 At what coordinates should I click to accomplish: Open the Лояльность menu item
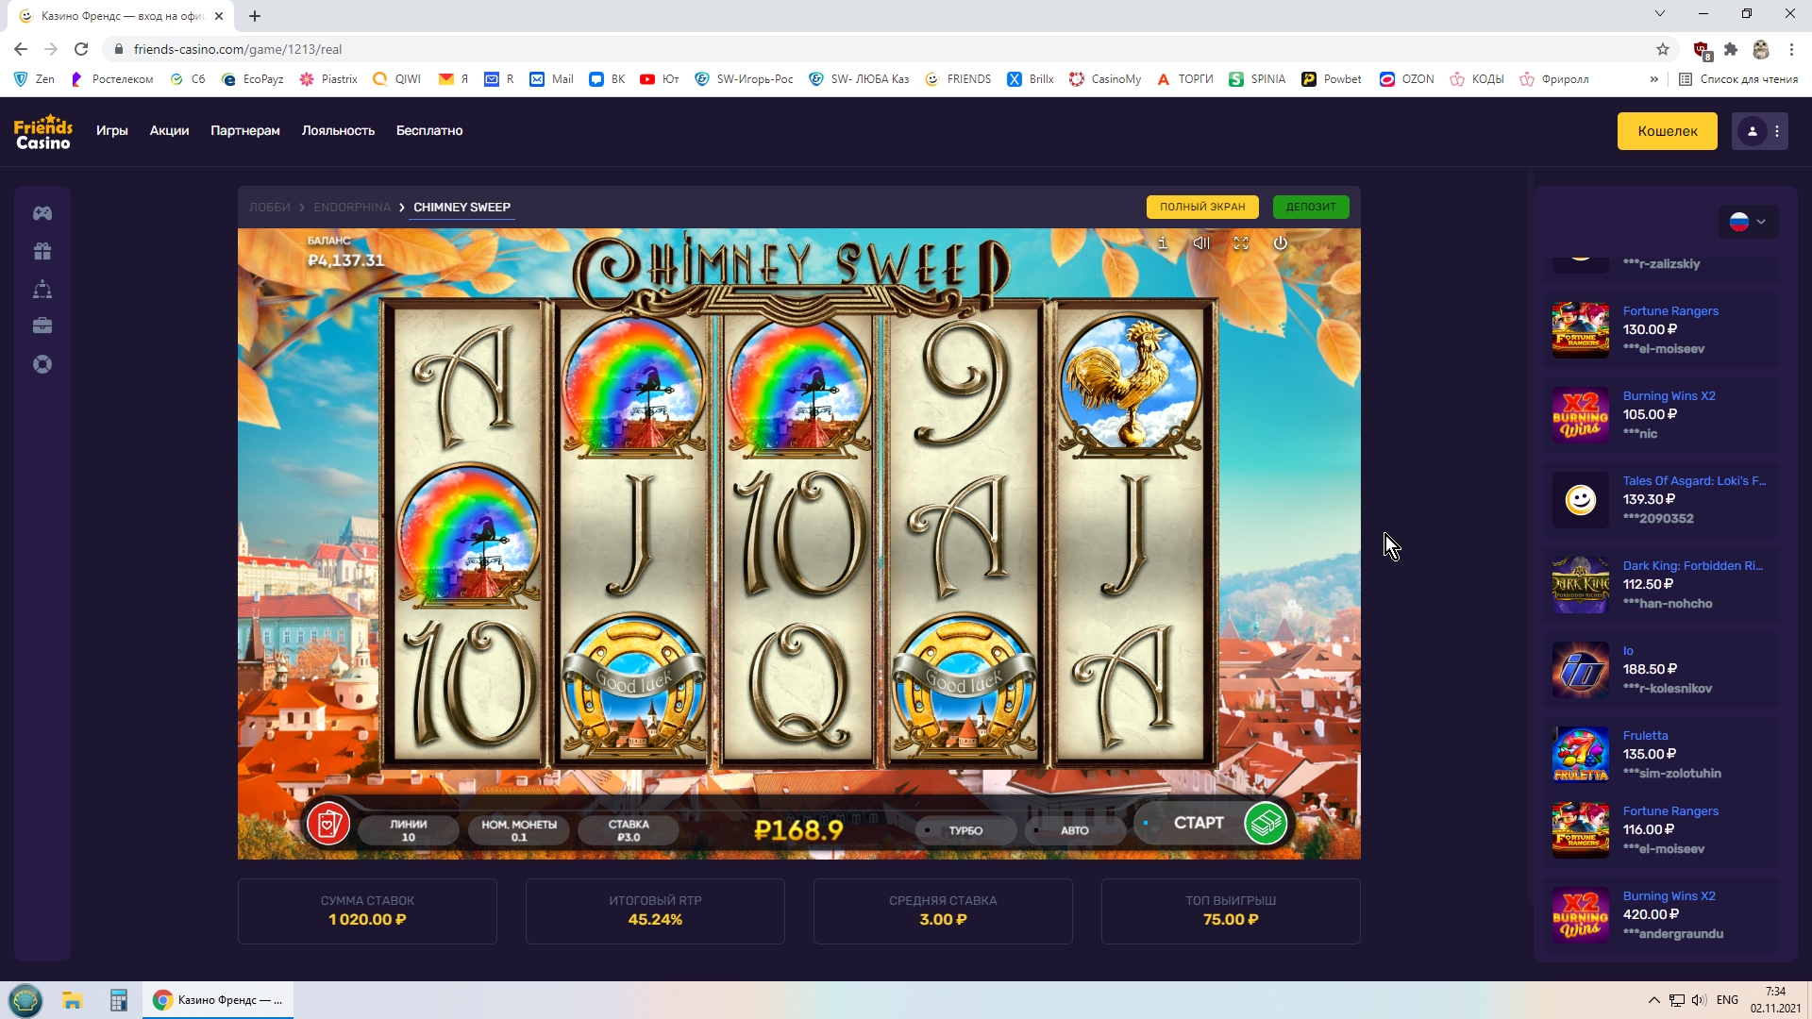tap(338, 131)
